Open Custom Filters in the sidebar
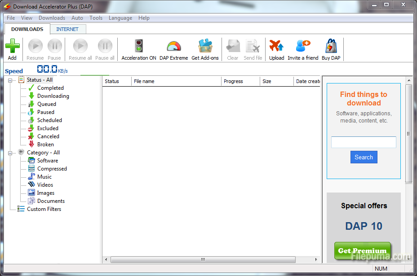The image size is (417, 276). [x=44, y=209]
